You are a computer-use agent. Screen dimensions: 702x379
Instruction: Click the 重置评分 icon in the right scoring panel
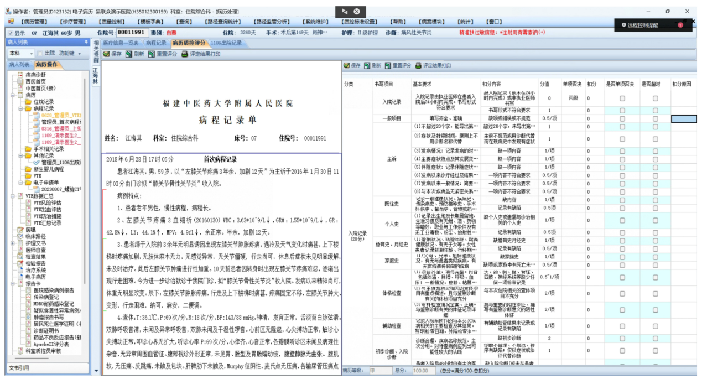coord(388,65)
